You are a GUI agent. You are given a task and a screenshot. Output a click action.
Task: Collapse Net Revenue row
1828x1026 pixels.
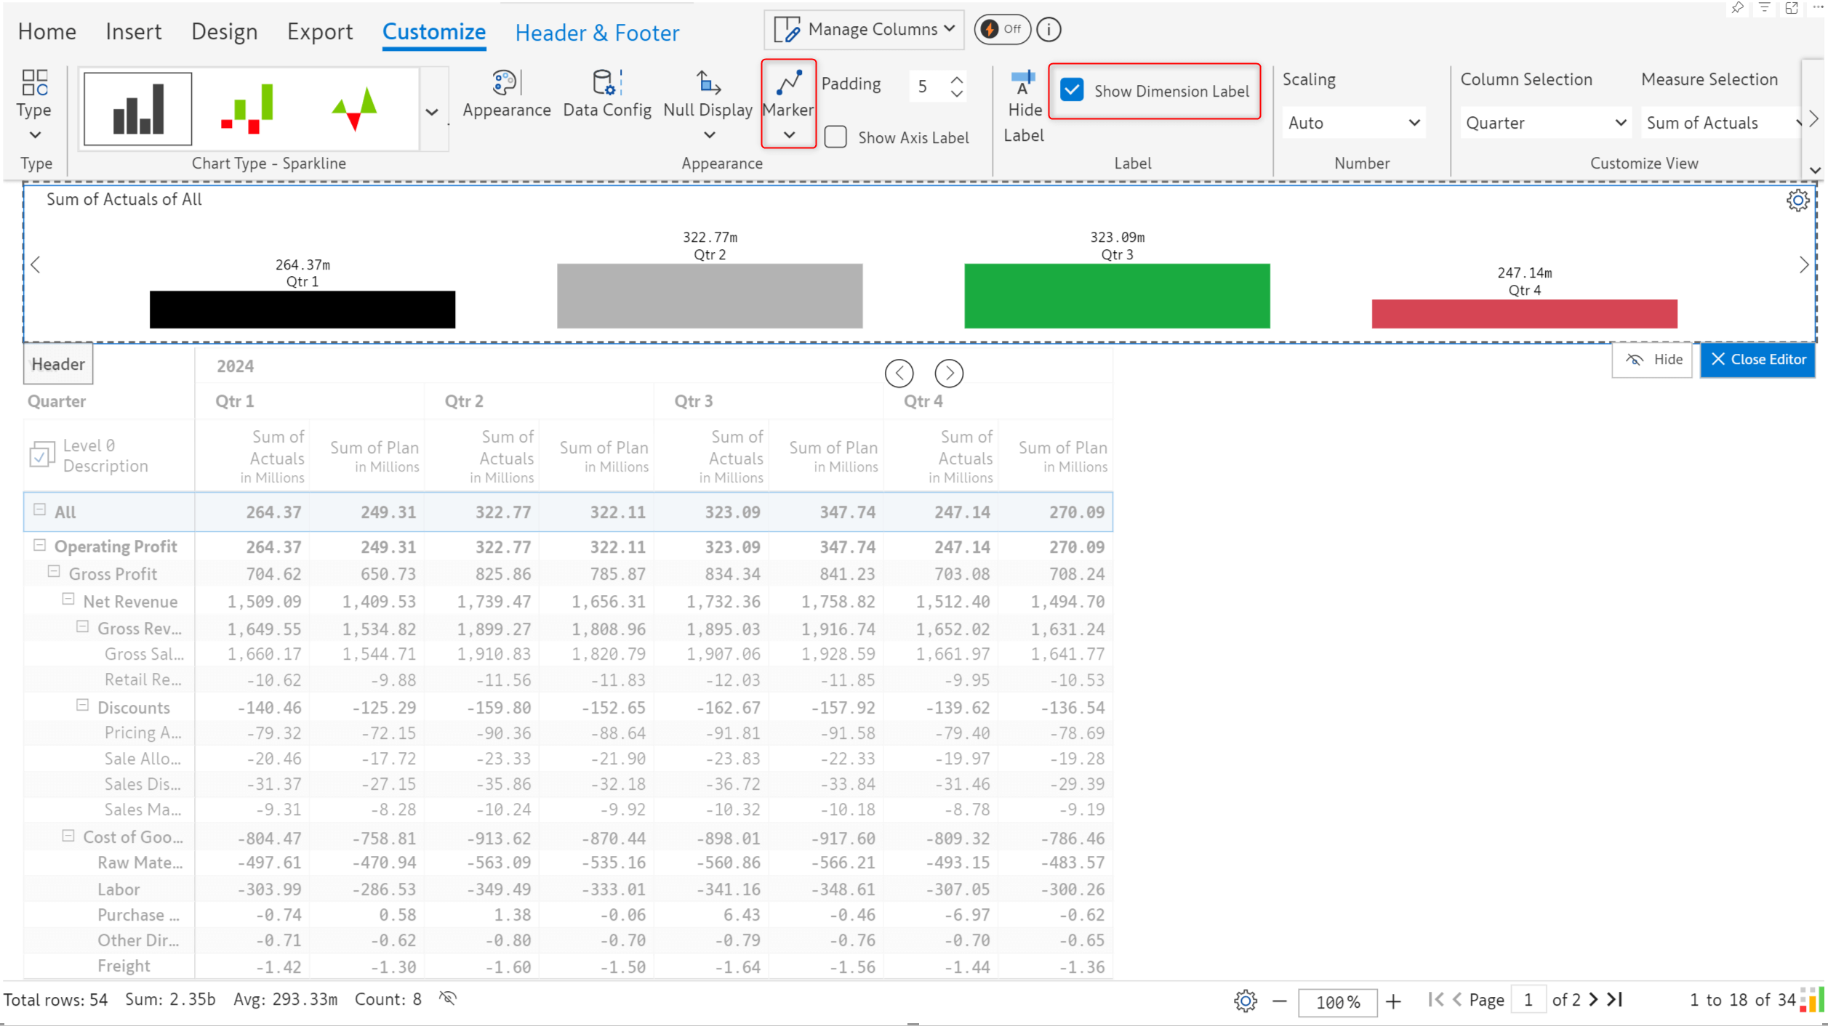(x=68, y=599)
